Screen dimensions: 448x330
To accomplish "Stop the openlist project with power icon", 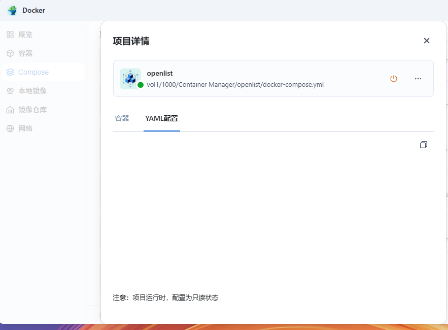I will pyautogui.click(x=393, y=78).
